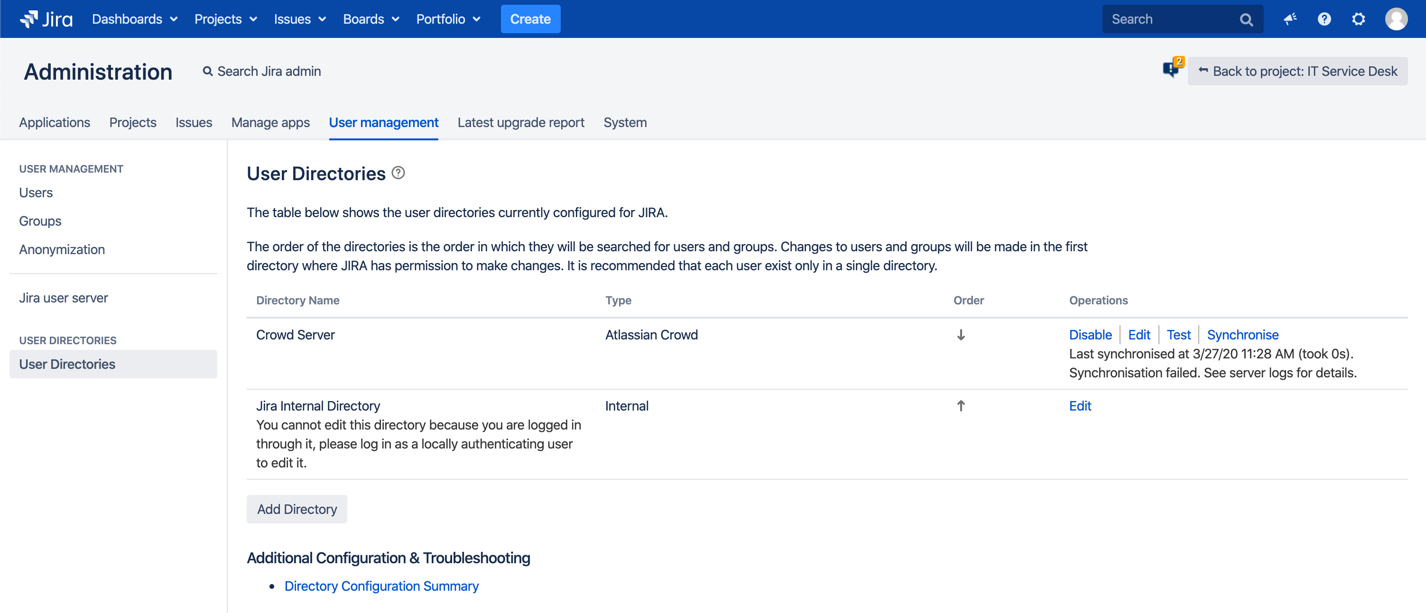This screenshot has width=1426, height=613.
Task: Move Crowd Server down with arrow
Action: pos(961,335)
